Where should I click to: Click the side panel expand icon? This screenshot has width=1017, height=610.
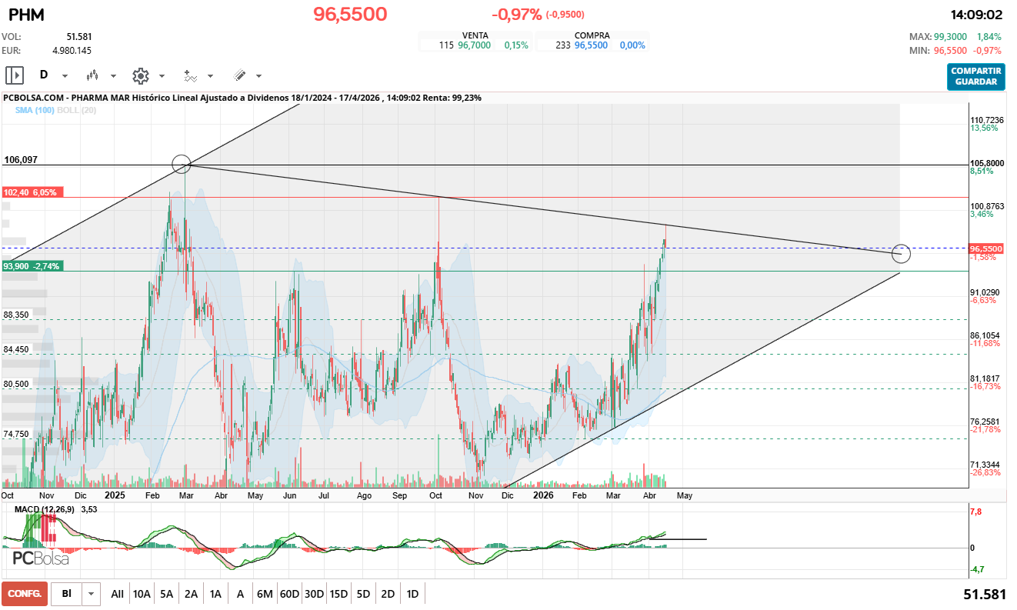pos(15,75)
